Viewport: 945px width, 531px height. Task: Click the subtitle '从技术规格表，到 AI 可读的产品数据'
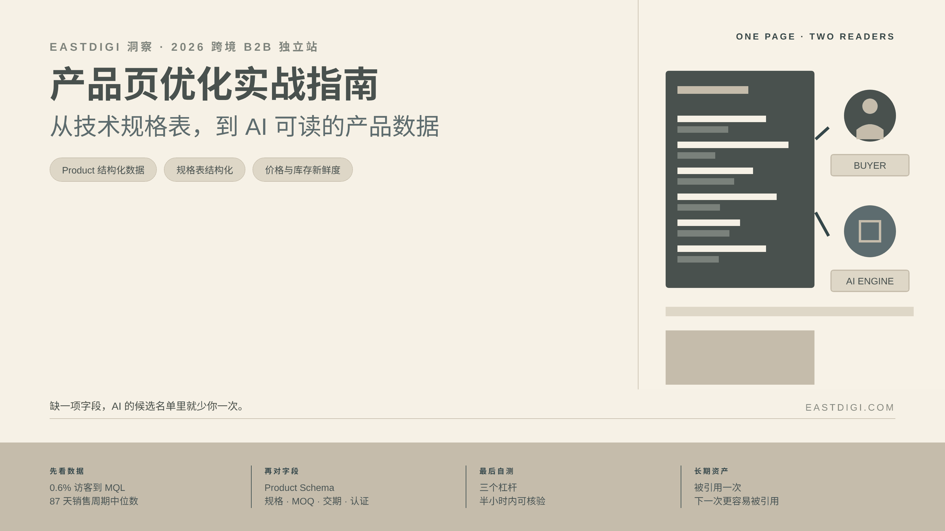click(x=244, y=127)
